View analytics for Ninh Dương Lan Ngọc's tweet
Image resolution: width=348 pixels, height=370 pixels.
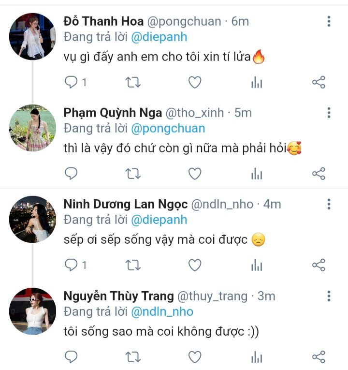257,266
